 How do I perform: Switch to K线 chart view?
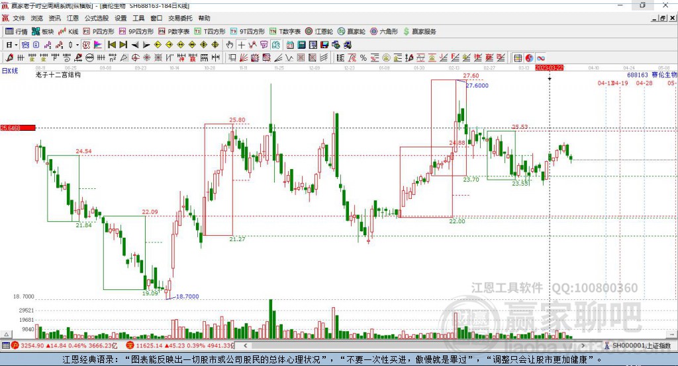point(68,32)
